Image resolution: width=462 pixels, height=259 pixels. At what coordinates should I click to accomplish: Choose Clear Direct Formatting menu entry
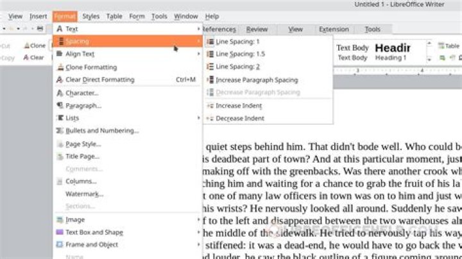[128, 79]
